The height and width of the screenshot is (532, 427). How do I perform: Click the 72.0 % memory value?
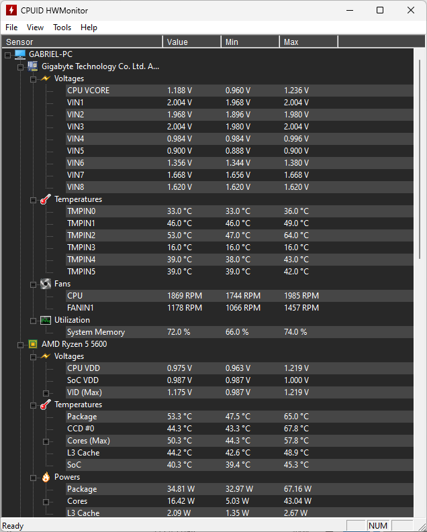coord(179,332)
